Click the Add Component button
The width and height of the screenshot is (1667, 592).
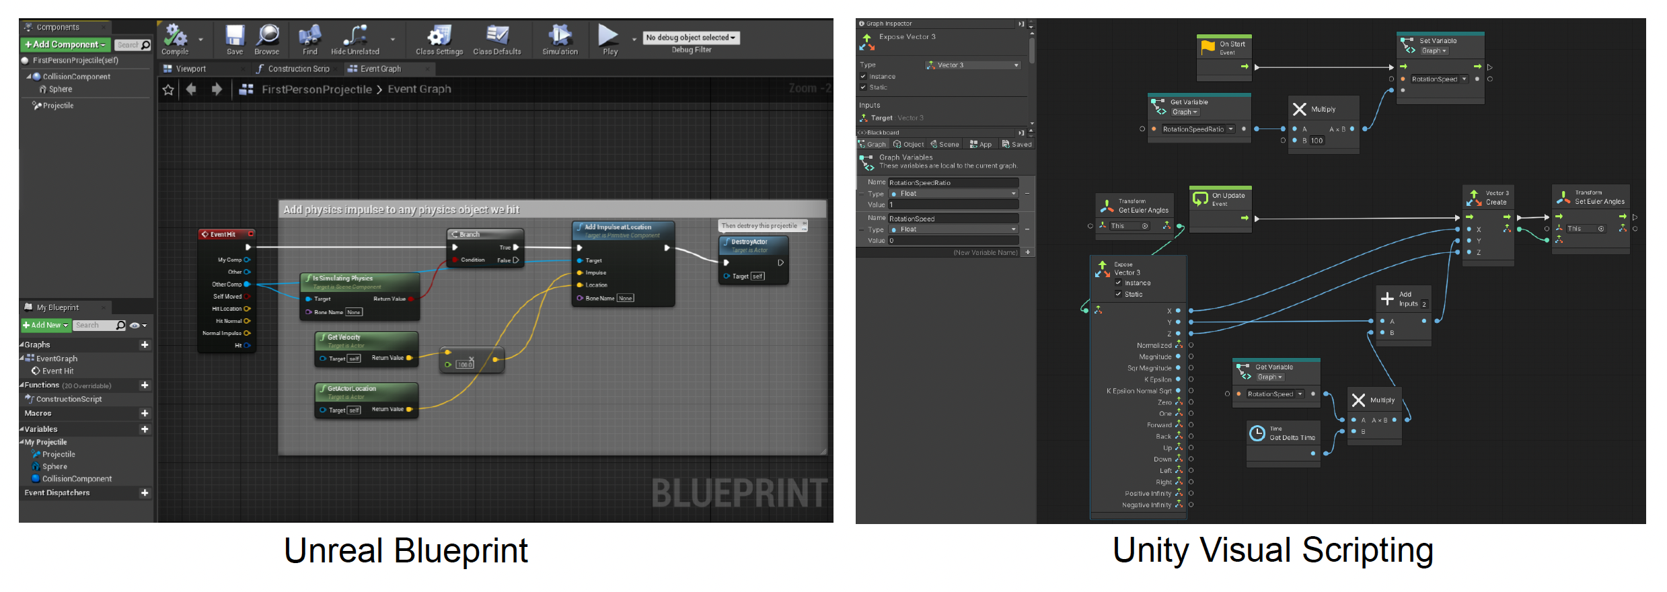65,44
